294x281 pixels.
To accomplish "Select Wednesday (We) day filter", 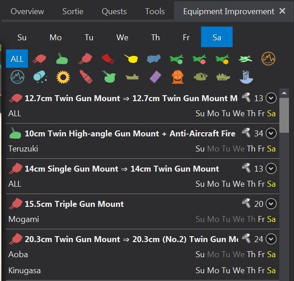I will [122, 37].
